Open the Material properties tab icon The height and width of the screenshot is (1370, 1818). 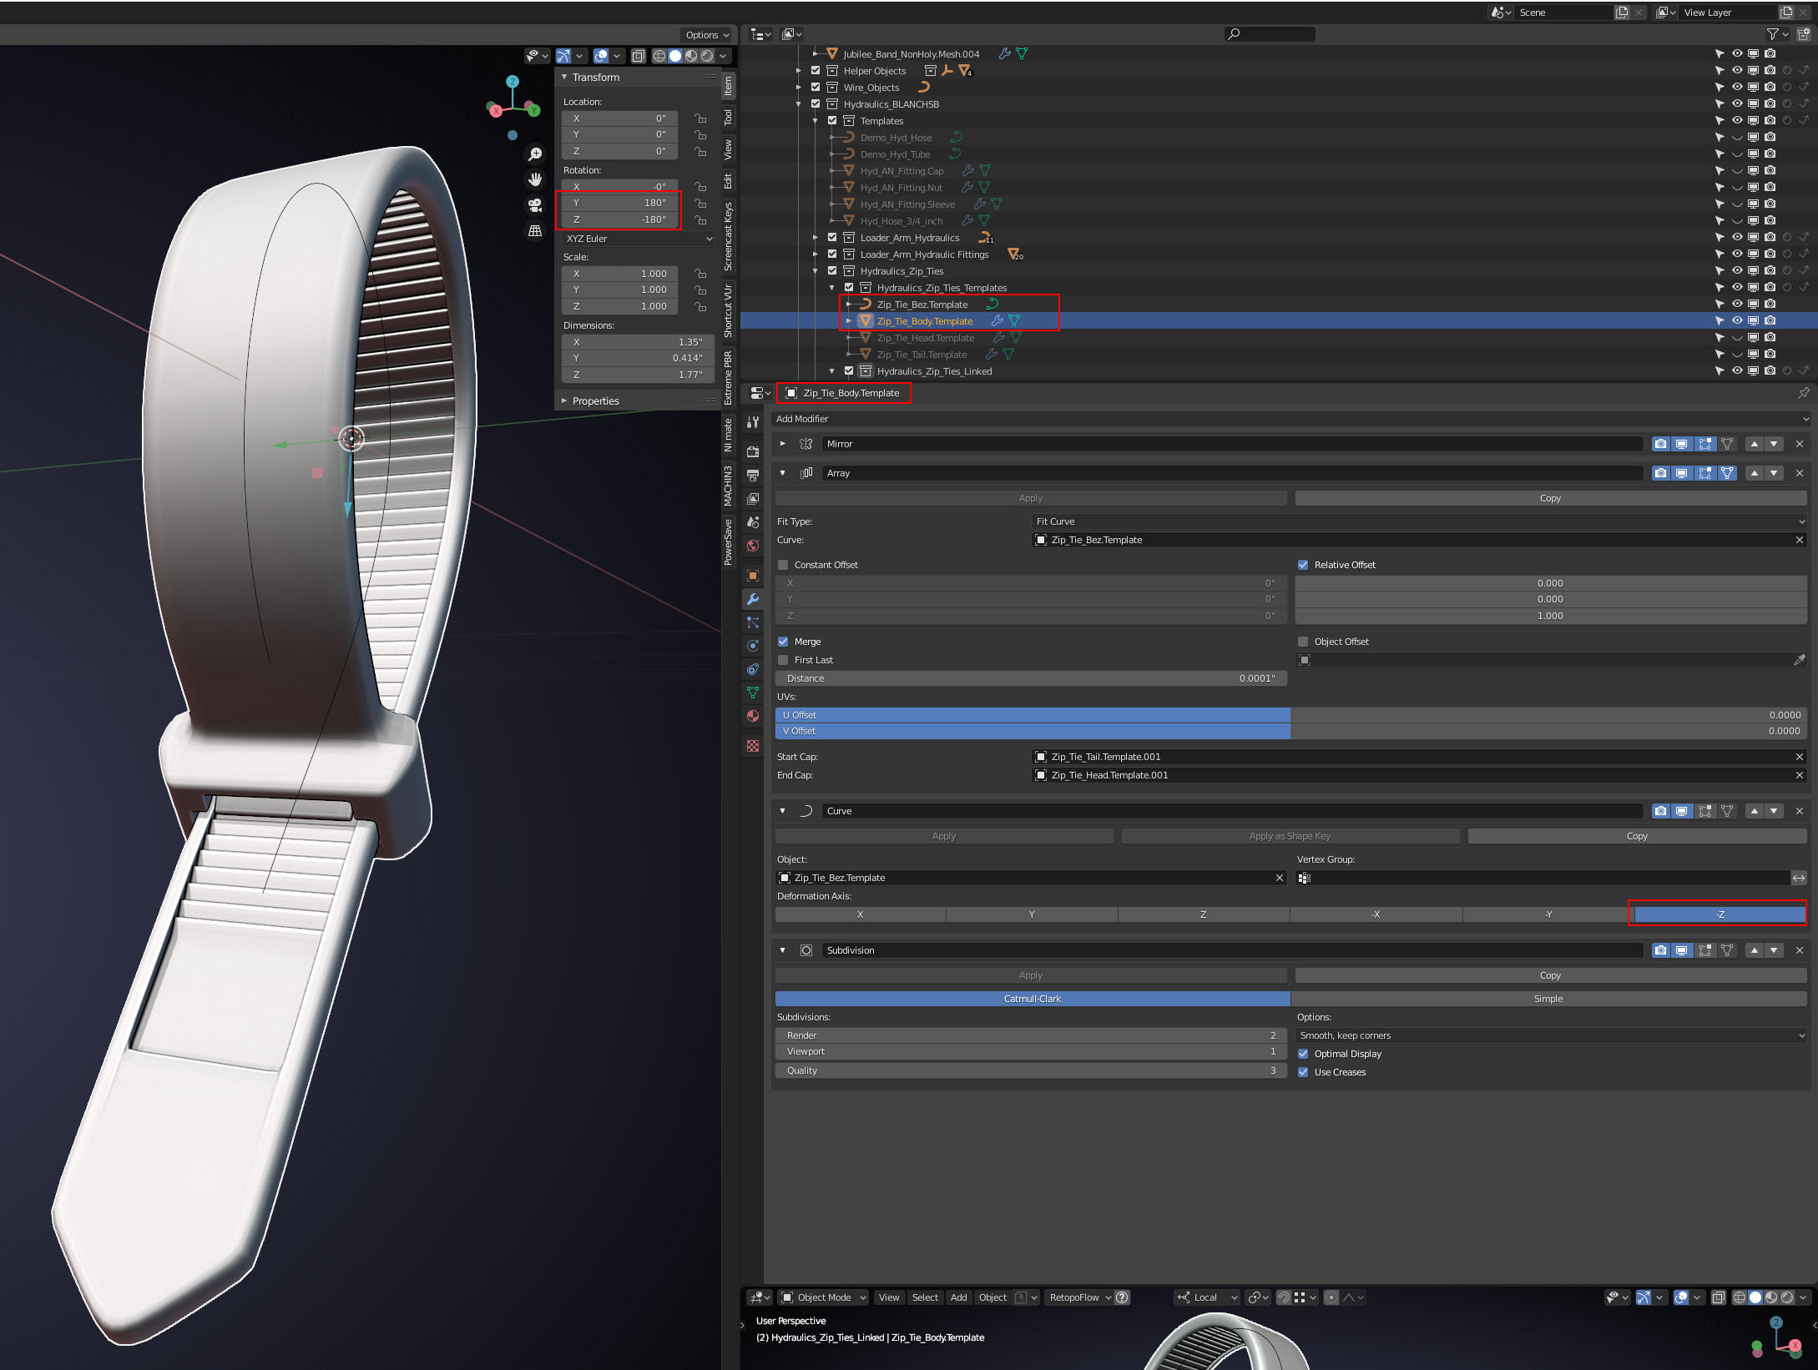753,716
